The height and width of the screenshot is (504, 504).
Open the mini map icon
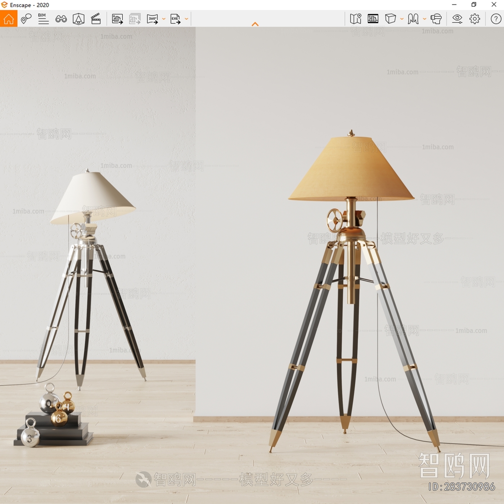(x=356, y=19)
